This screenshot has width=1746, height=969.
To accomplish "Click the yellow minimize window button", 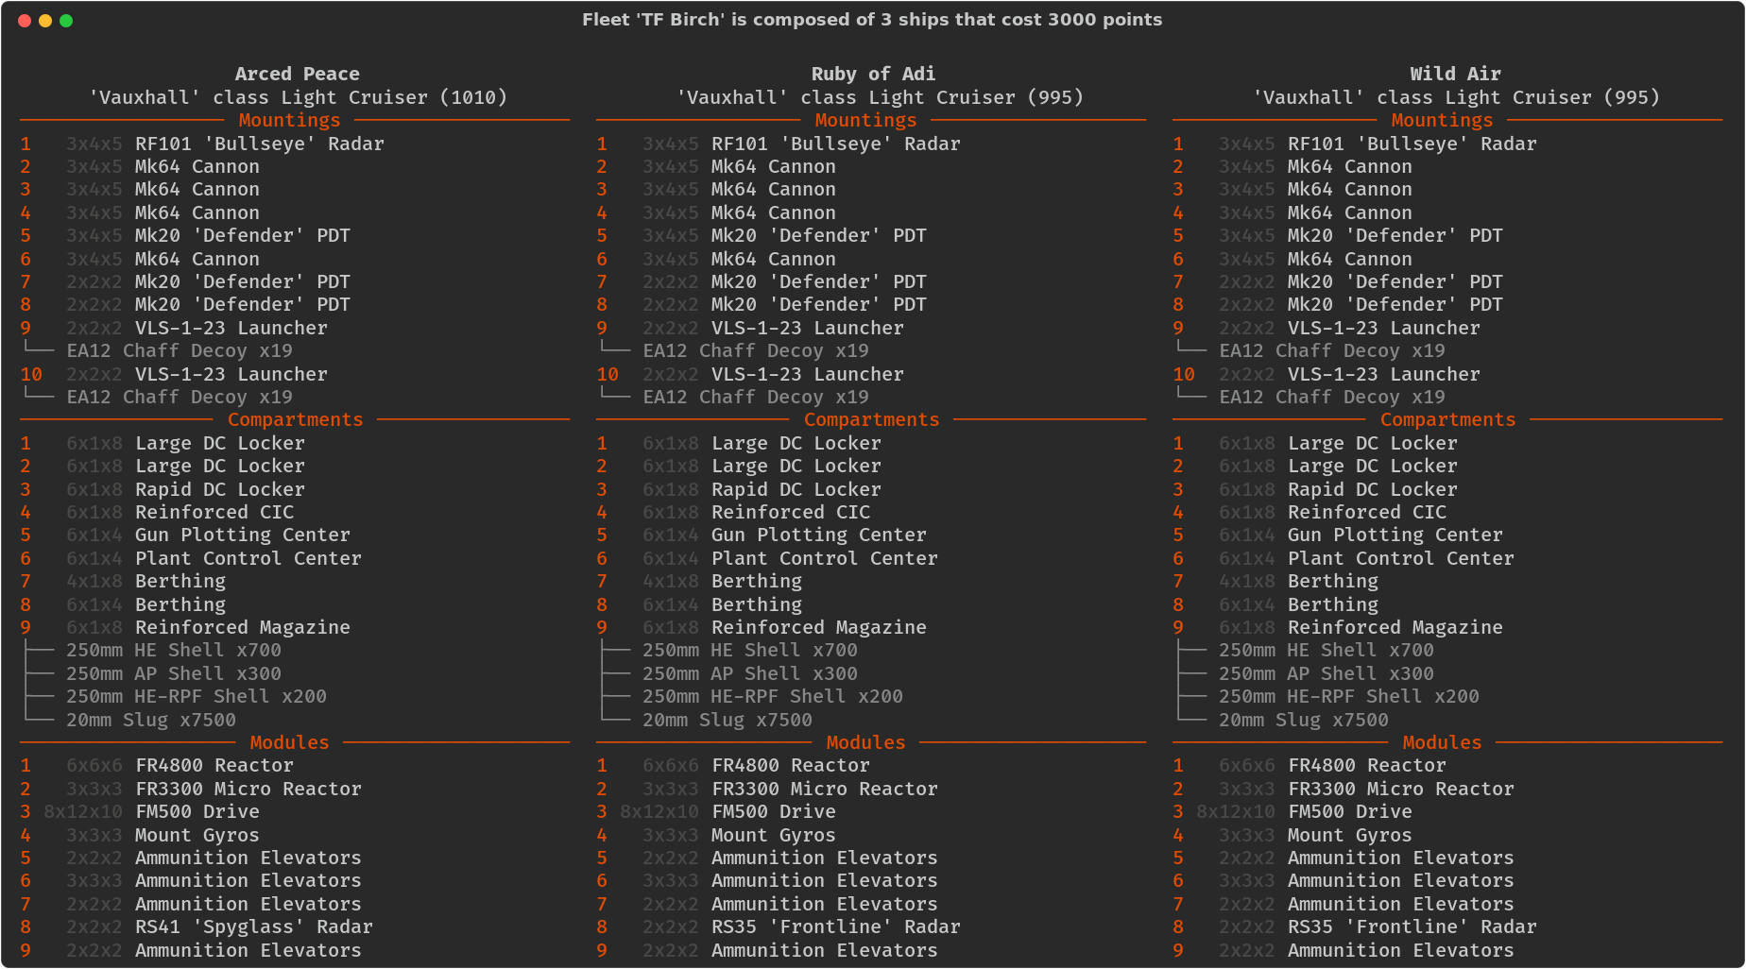I will [x=45, y=21].
